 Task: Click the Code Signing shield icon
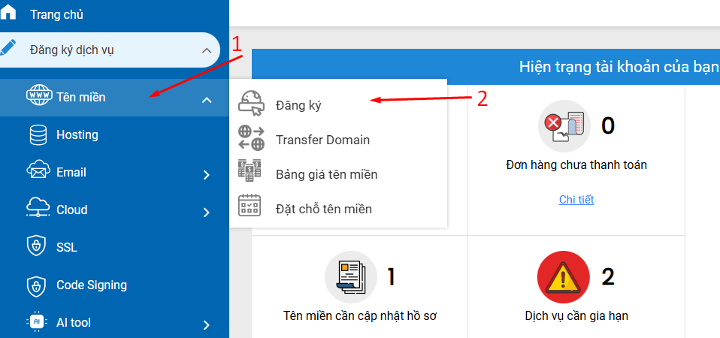pos(38,285)
